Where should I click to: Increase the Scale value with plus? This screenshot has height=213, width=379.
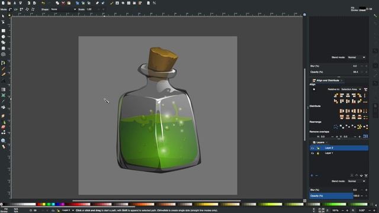[x=103, y=9]
